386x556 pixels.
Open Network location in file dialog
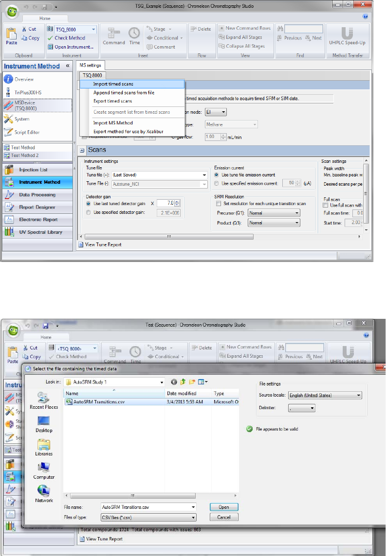pos(44,494)
